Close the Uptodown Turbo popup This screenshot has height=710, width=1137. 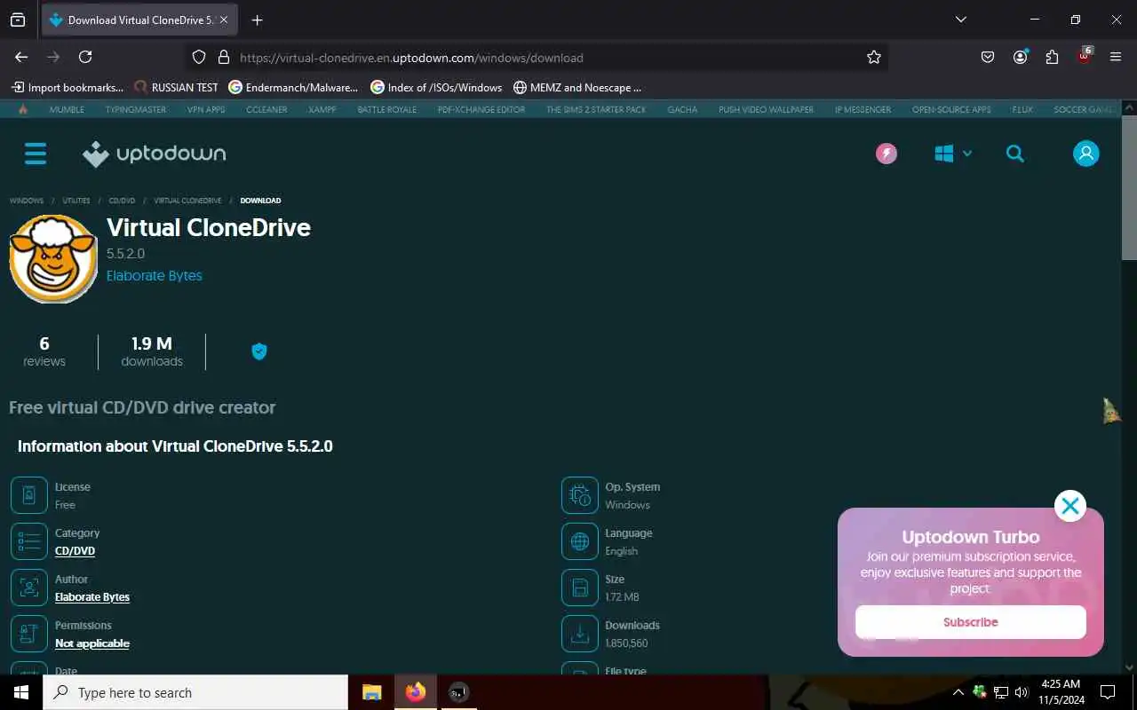pos(1070,506)
